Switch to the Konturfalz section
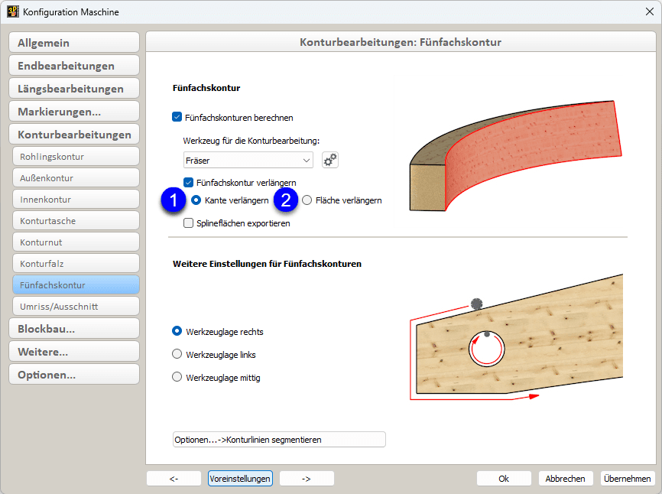 coord(73,265)
